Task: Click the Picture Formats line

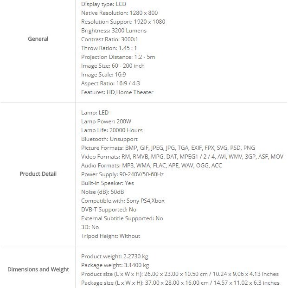Action: tap(168, 148)
